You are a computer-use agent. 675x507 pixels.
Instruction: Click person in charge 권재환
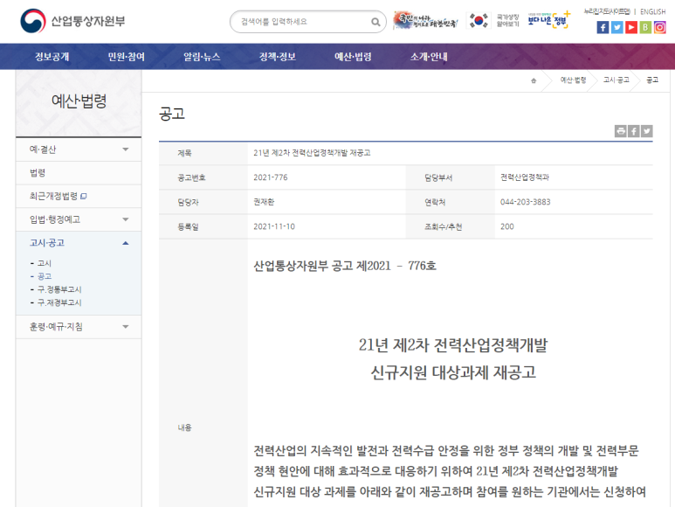point(264,202)
